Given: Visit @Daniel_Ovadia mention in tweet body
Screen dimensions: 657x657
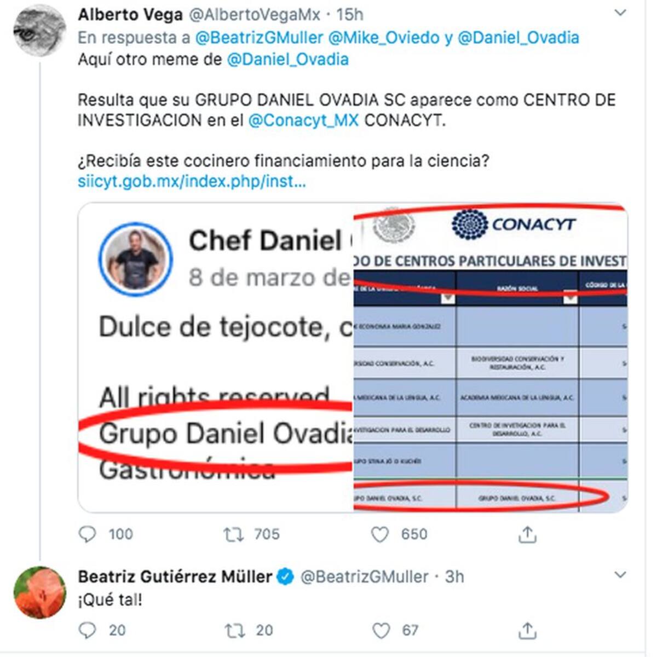Looking at the screenshot, I should [x=287, y=59].
